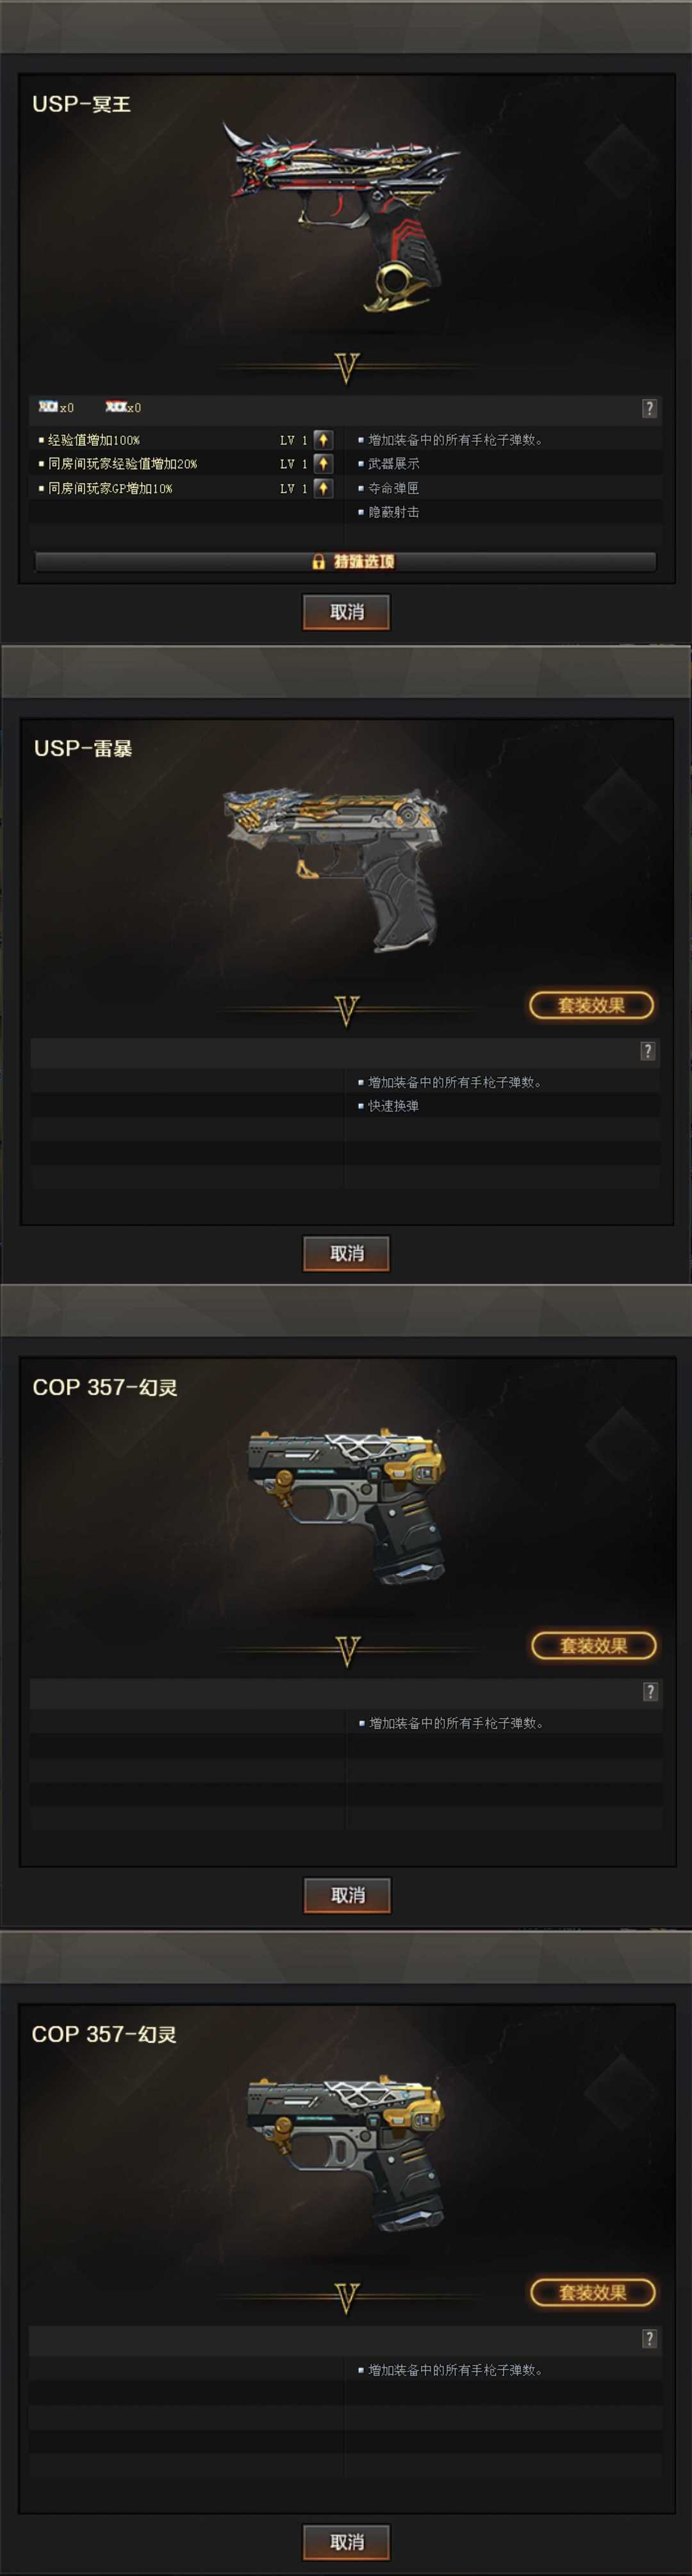The width and height of the screenshot is (692, 2576).
Task: Click the second upgrade material icon x0
Action: pos(116,407)
